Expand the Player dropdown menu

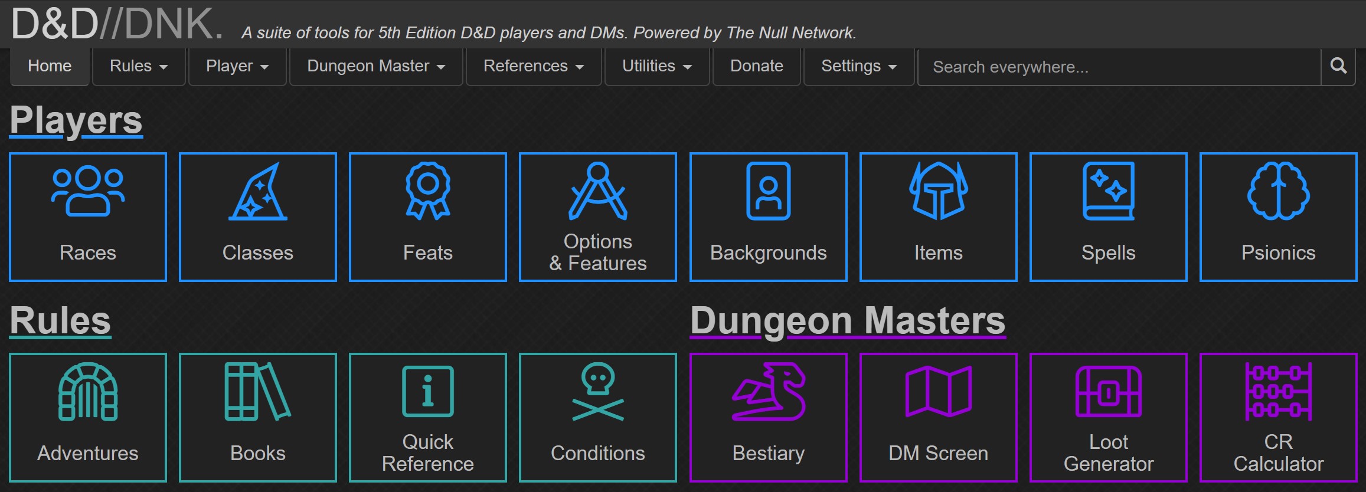(237, 66)
